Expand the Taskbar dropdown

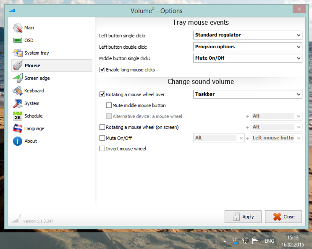(247, 94)
